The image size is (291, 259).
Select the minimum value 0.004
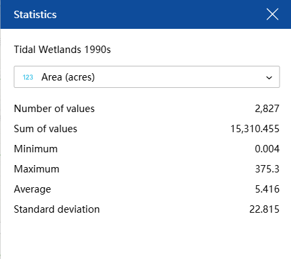click(x=267, y=149)
